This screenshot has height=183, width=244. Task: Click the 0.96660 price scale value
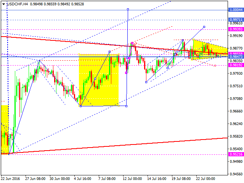236,111
